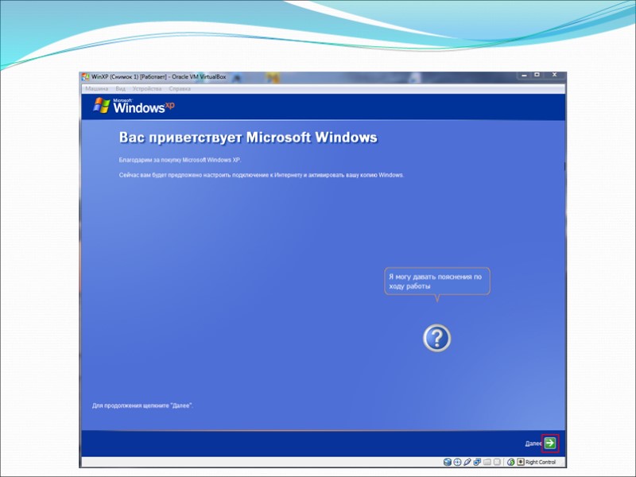Open the Справка menu

[x=180, y=89]
